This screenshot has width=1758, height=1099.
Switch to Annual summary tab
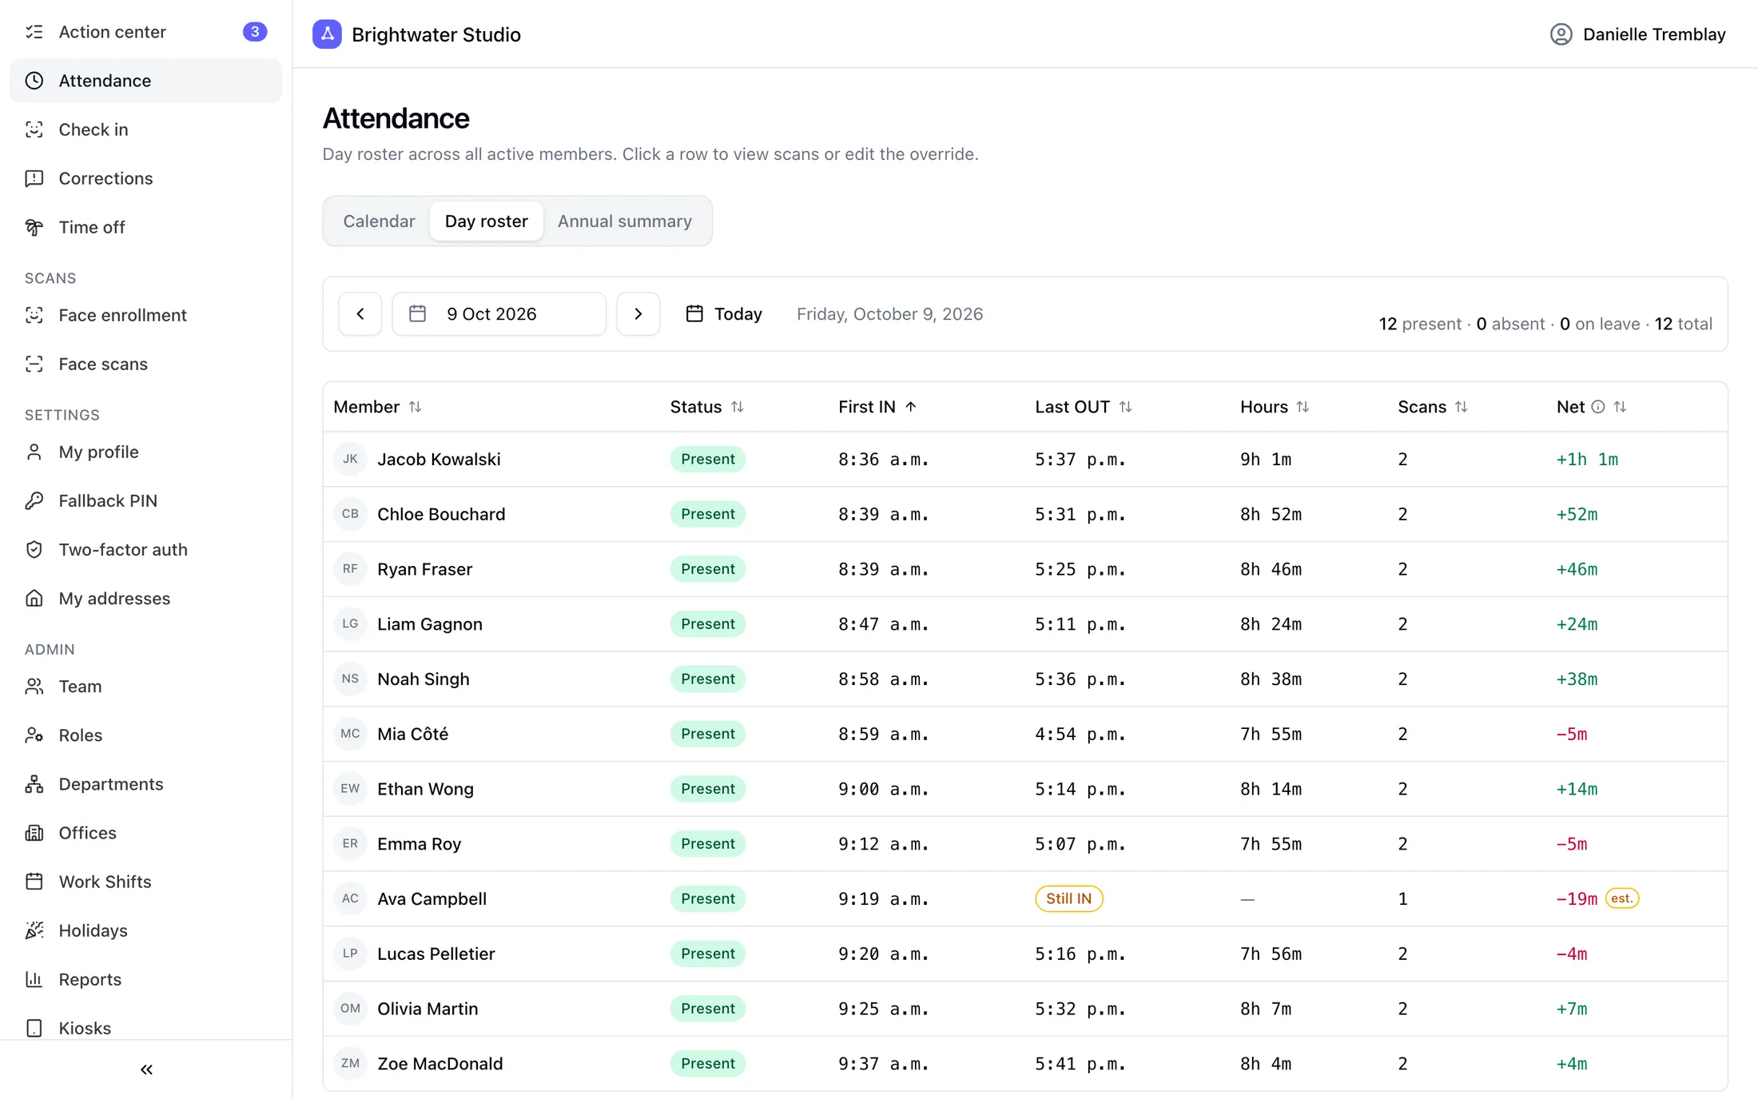tap(624, 221)
